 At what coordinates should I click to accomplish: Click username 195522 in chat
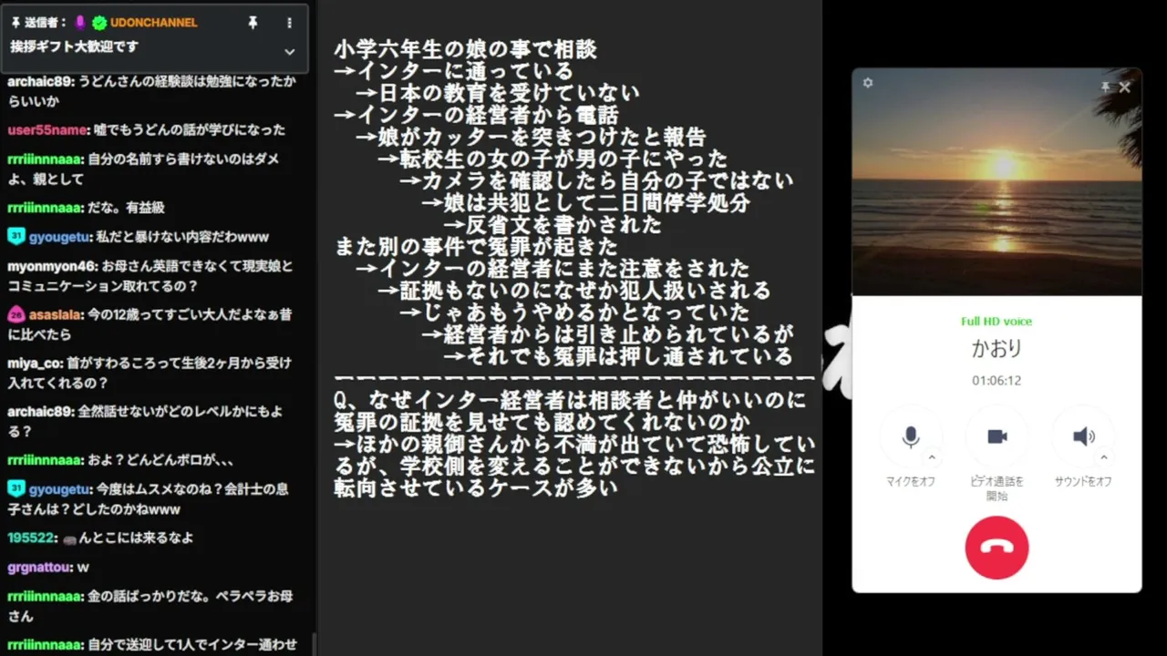pyautogui.click(x=32, y=538)
